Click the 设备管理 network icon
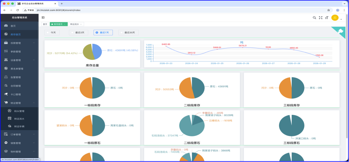The image size is (349, 162). coord(6,60)
